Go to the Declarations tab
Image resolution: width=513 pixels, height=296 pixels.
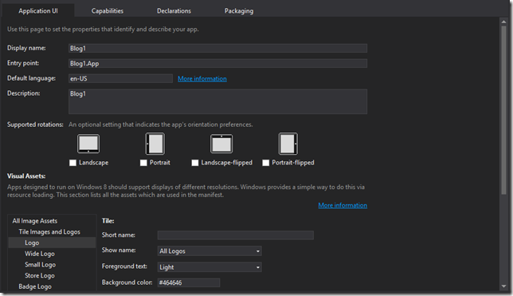[x=174, y=11]
